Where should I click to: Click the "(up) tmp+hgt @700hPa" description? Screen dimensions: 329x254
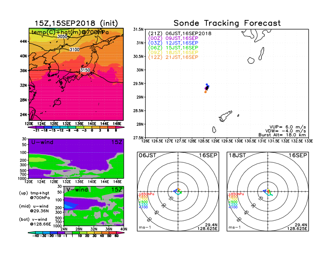(34, 195)
